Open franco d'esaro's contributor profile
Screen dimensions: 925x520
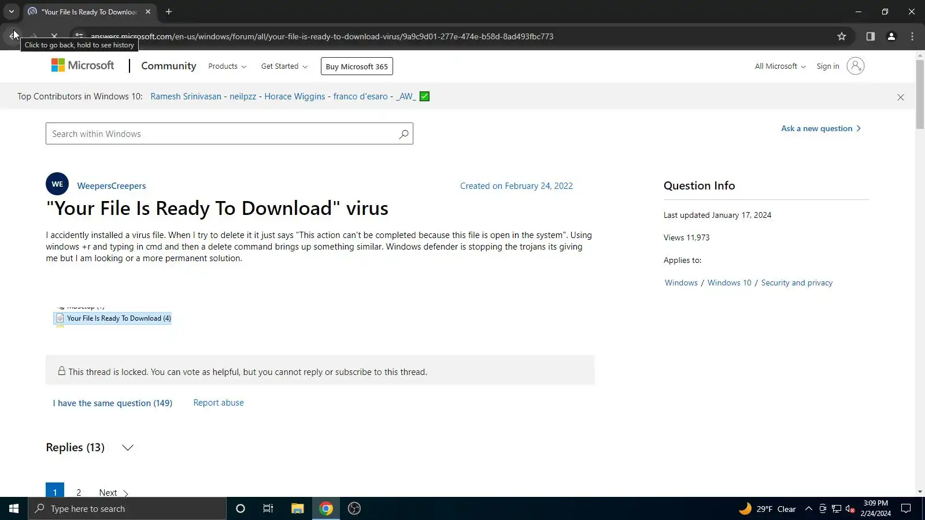[x=360, y=96]
